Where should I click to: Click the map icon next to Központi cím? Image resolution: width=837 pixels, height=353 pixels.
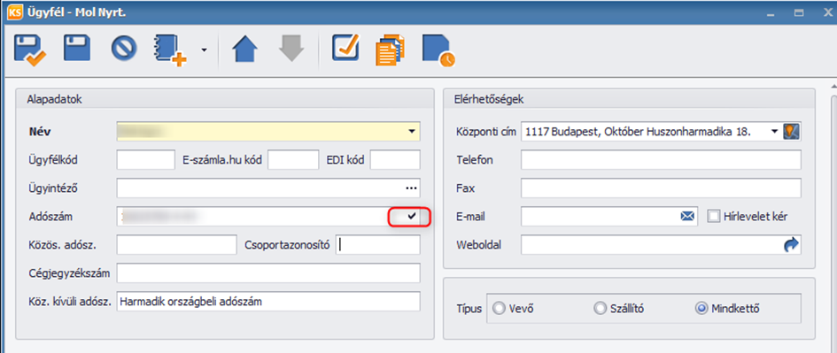(792, 131)
